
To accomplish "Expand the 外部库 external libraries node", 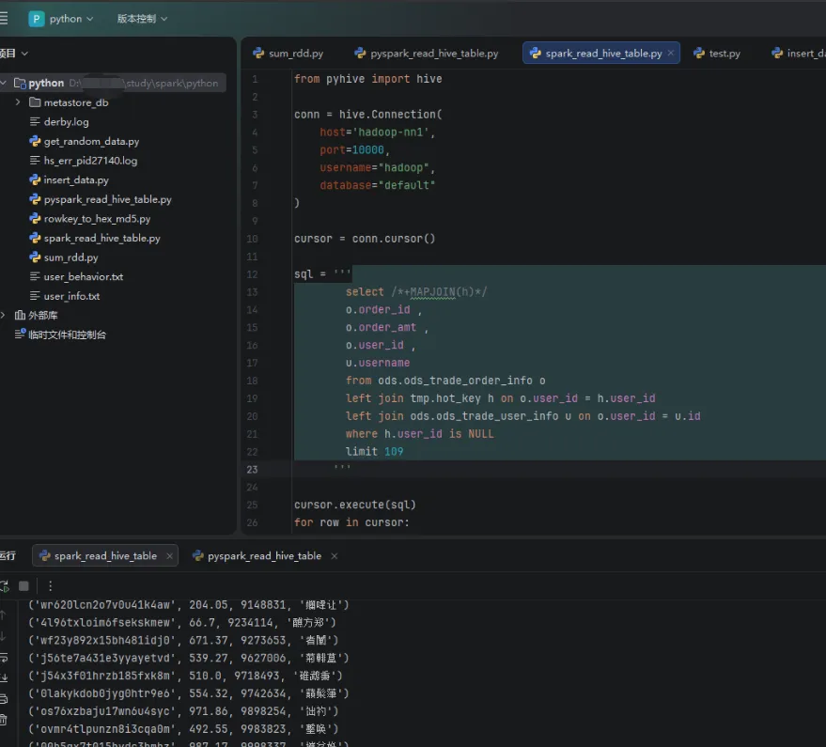I will click(4, 315).
